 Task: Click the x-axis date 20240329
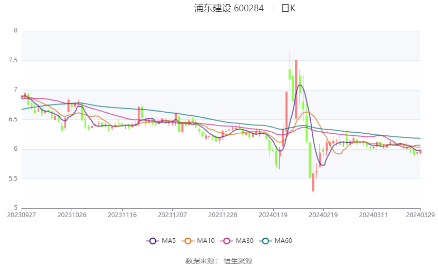[420, 215]
